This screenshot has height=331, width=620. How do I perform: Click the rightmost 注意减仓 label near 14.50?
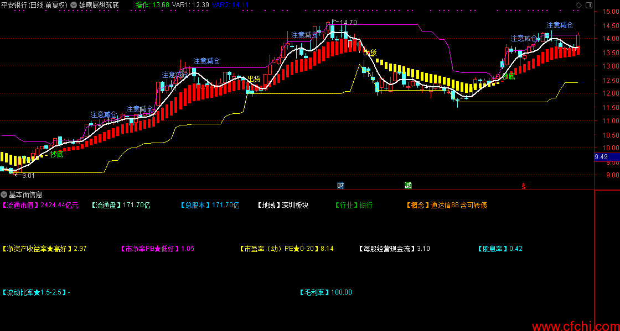point(560,25)
